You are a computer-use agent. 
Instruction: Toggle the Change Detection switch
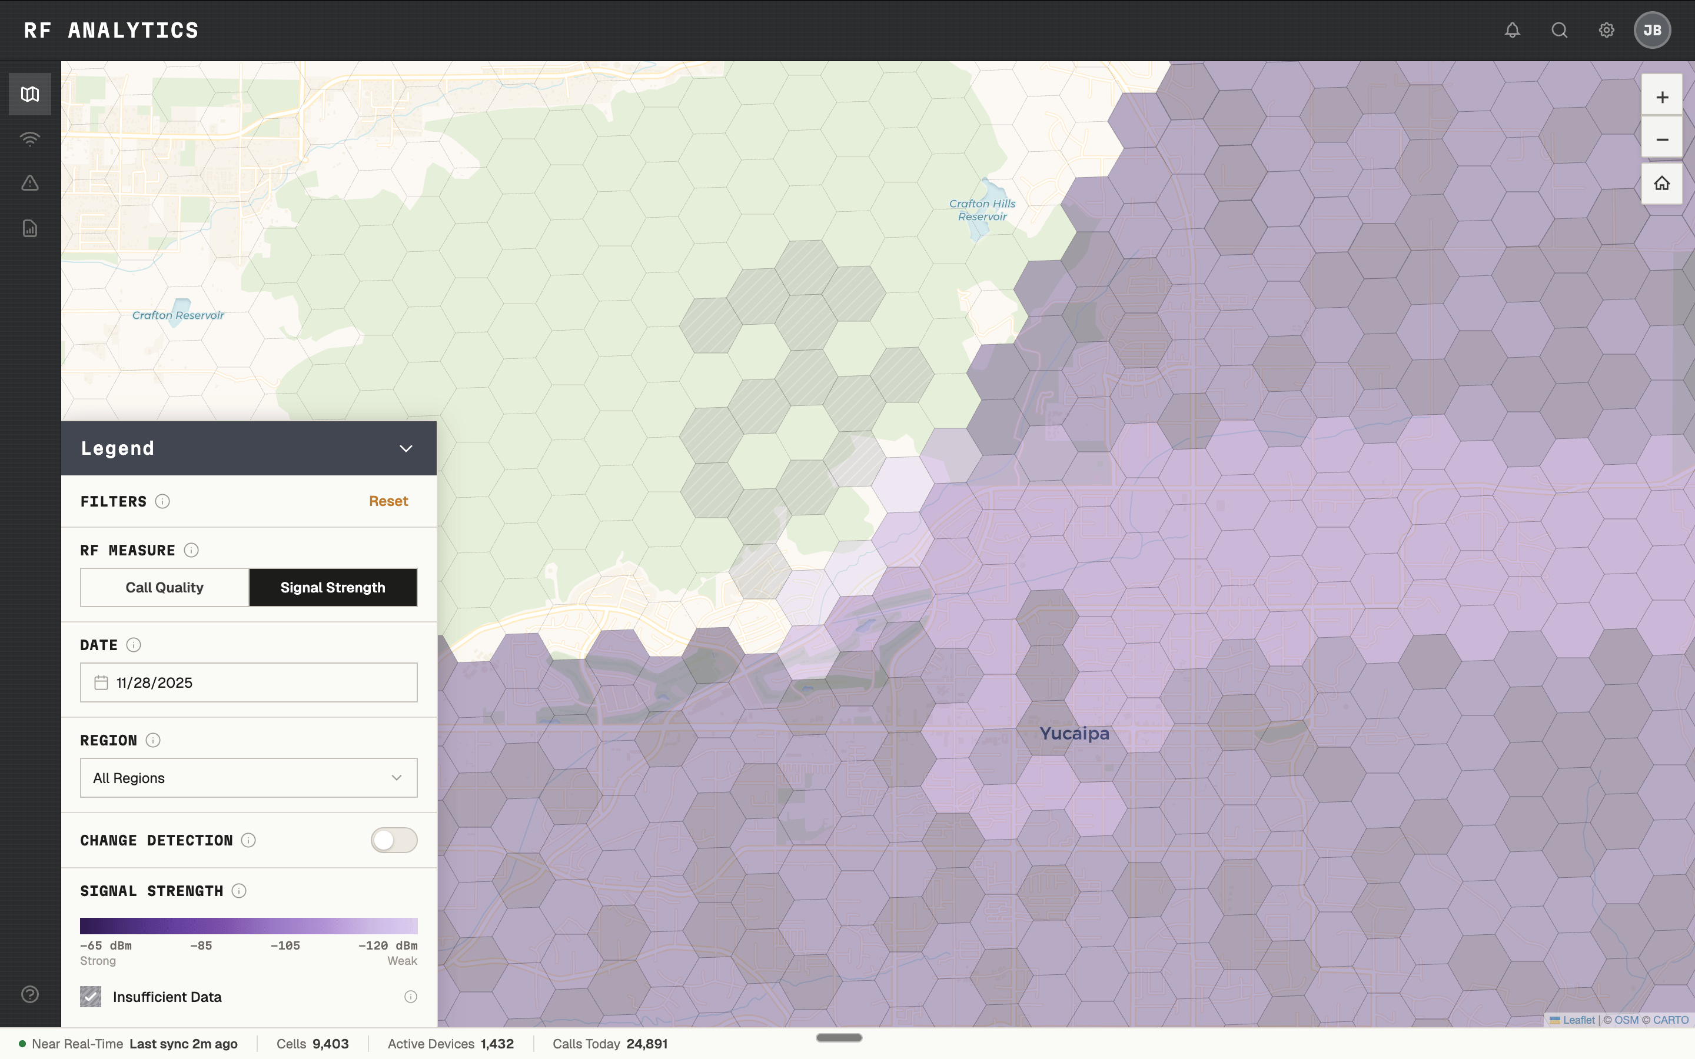pos(394,840)
